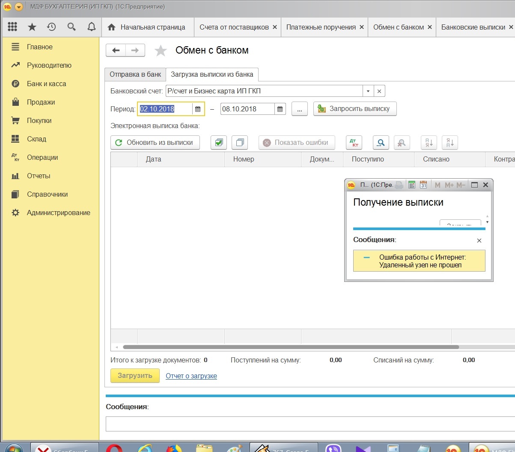Click the Dt/Kt postings icon

354,143
